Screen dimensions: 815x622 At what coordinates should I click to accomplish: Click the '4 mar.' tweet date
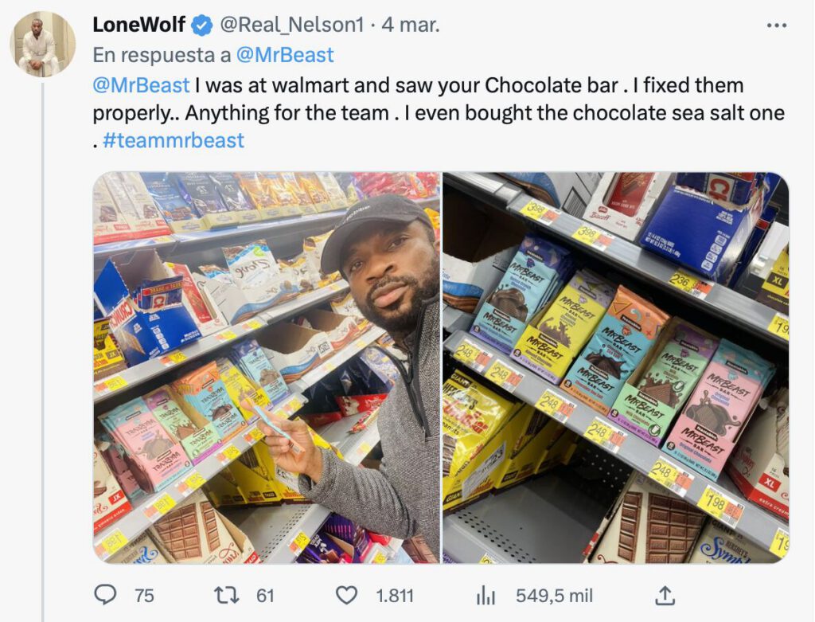pos(410,25)
